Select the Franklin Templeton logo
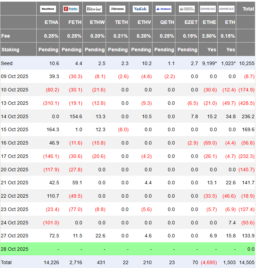Screen dimensions: 256x268 point(187,9)
